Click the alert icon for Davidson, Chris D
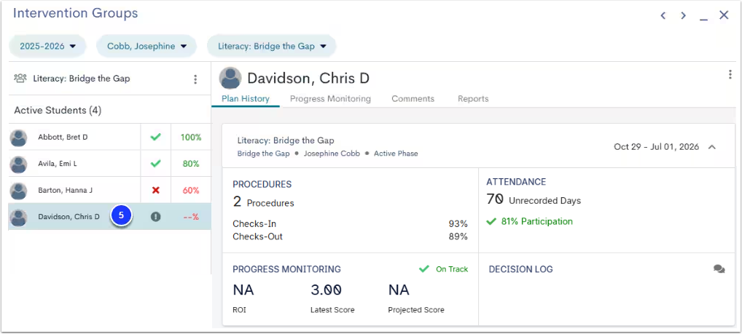Viewport: 742px width, 334px height. tap(156, 217)
